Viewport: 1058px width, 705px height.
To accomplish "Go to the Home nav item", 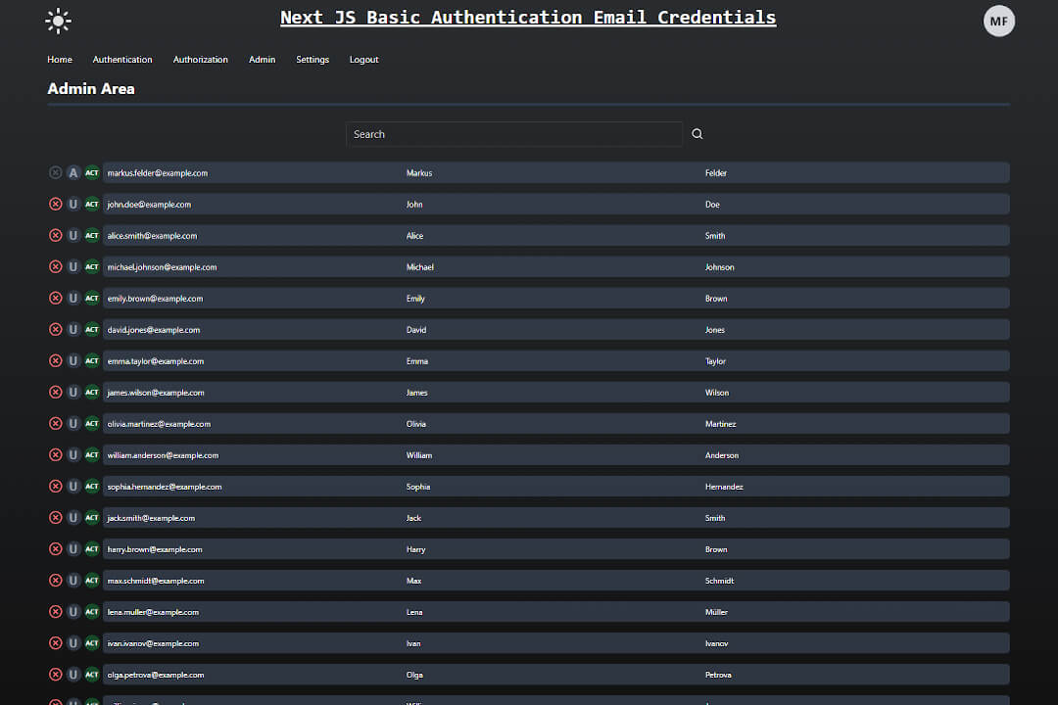I will tap(60, 60).
